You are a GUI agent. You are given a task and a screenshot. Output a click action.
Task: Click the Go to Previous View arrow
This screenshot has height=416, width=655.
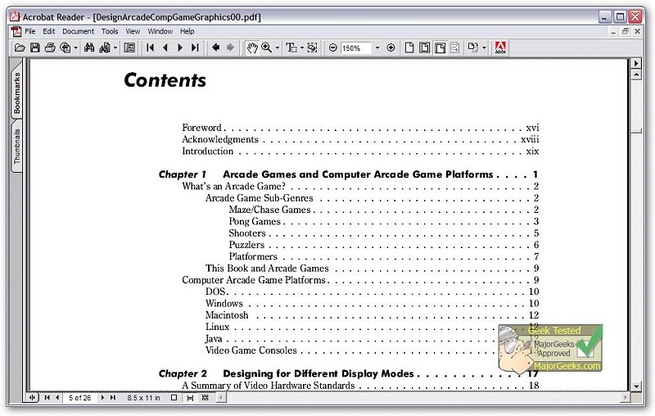215,47
